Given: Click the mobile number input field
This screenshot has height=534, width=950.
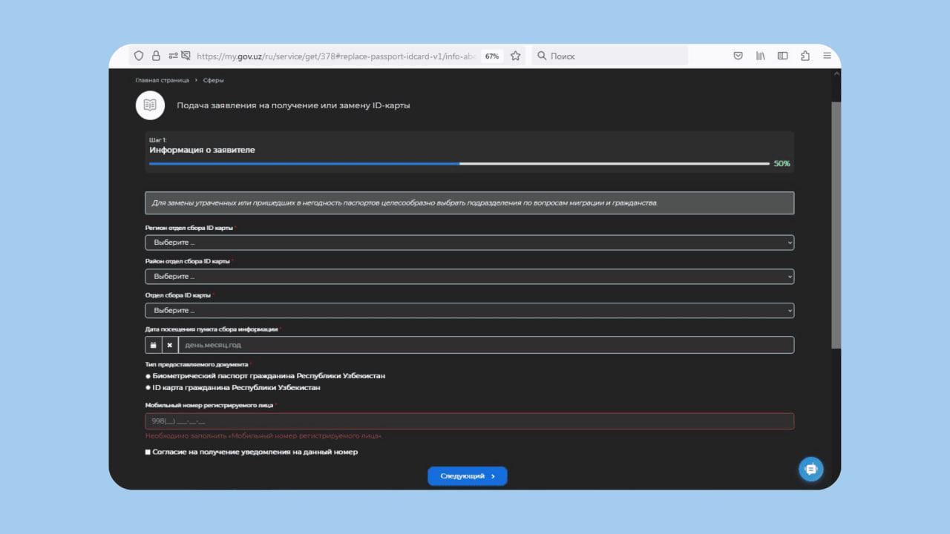Looking at the screenshot, I should (469, 421).
